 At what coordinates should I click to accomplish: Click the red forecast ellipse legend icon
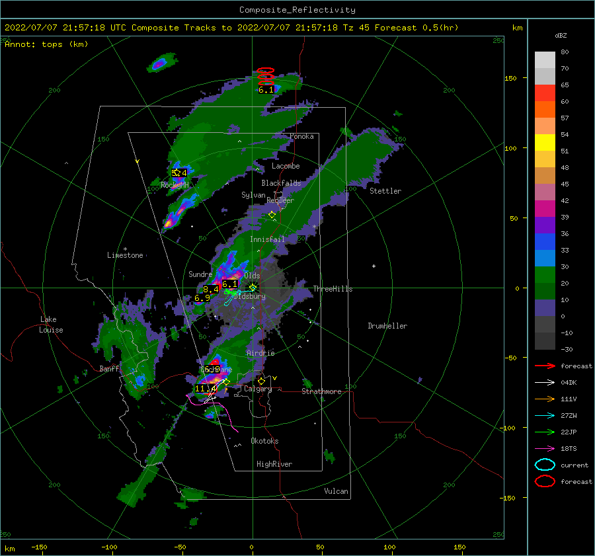click(545, 481)
